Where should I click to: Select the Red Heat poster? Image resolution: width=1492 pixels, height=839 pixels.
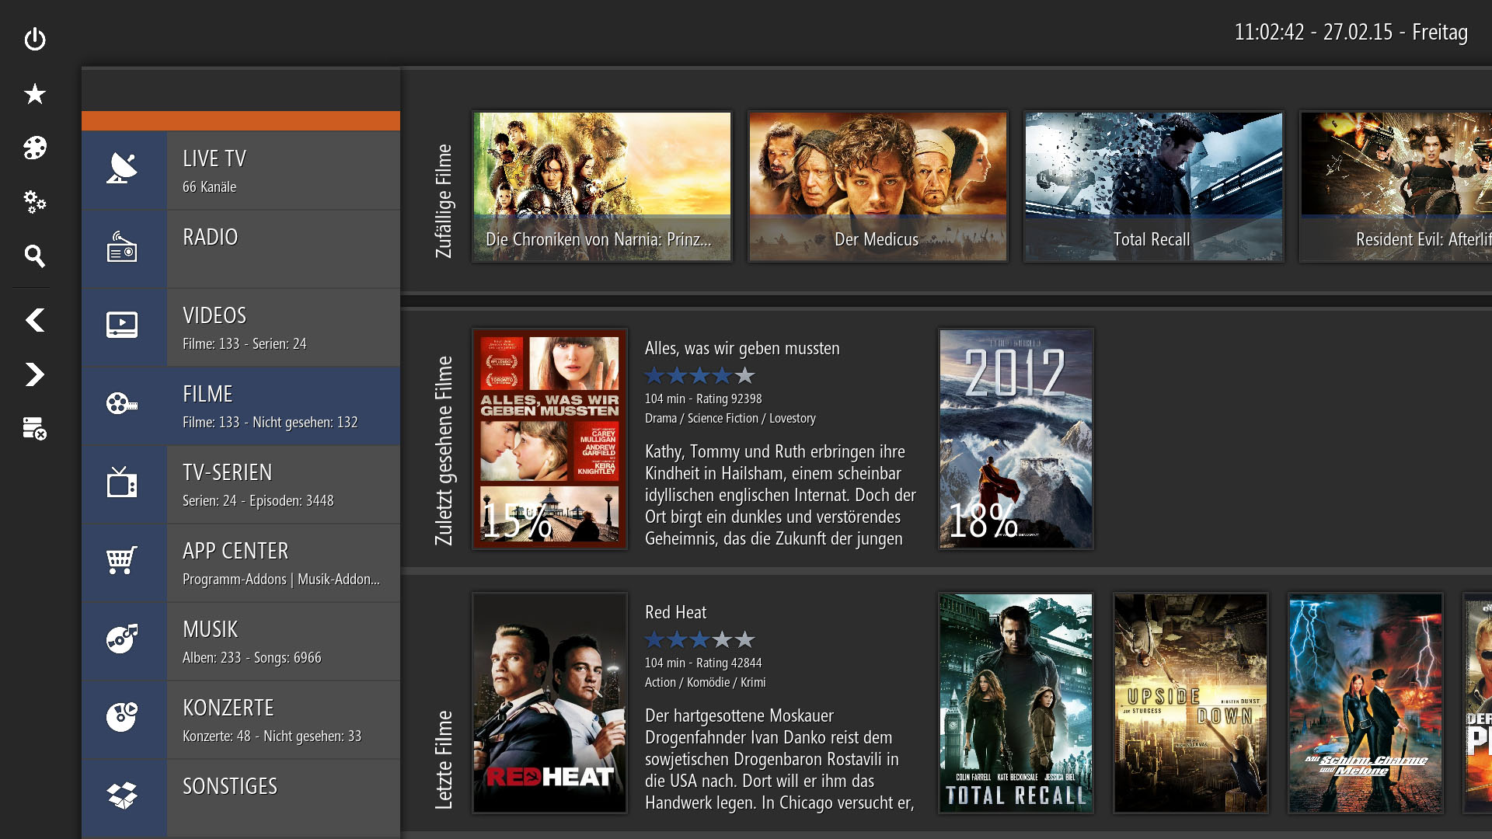pyautogui.click(x=549, y=703)
